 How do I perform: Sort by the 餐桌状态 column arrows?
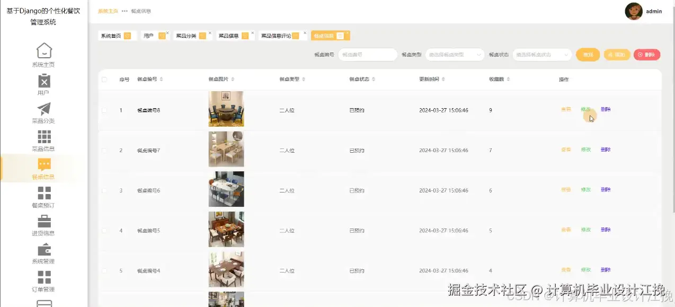[x=374, y=79]
